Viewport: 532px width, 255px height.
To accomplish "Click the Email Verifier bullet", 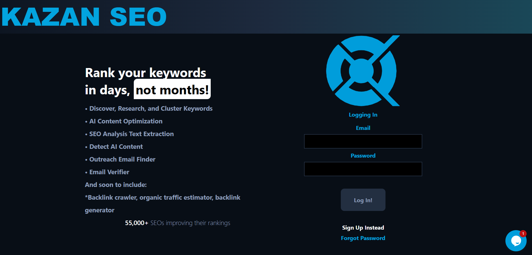I will 109,172.
